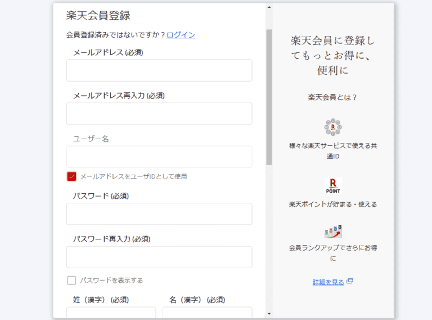Click the 姓（漢字）input field
Image resolution: width=432 pixels, height=320 pixels.
[x=111, y=312]
